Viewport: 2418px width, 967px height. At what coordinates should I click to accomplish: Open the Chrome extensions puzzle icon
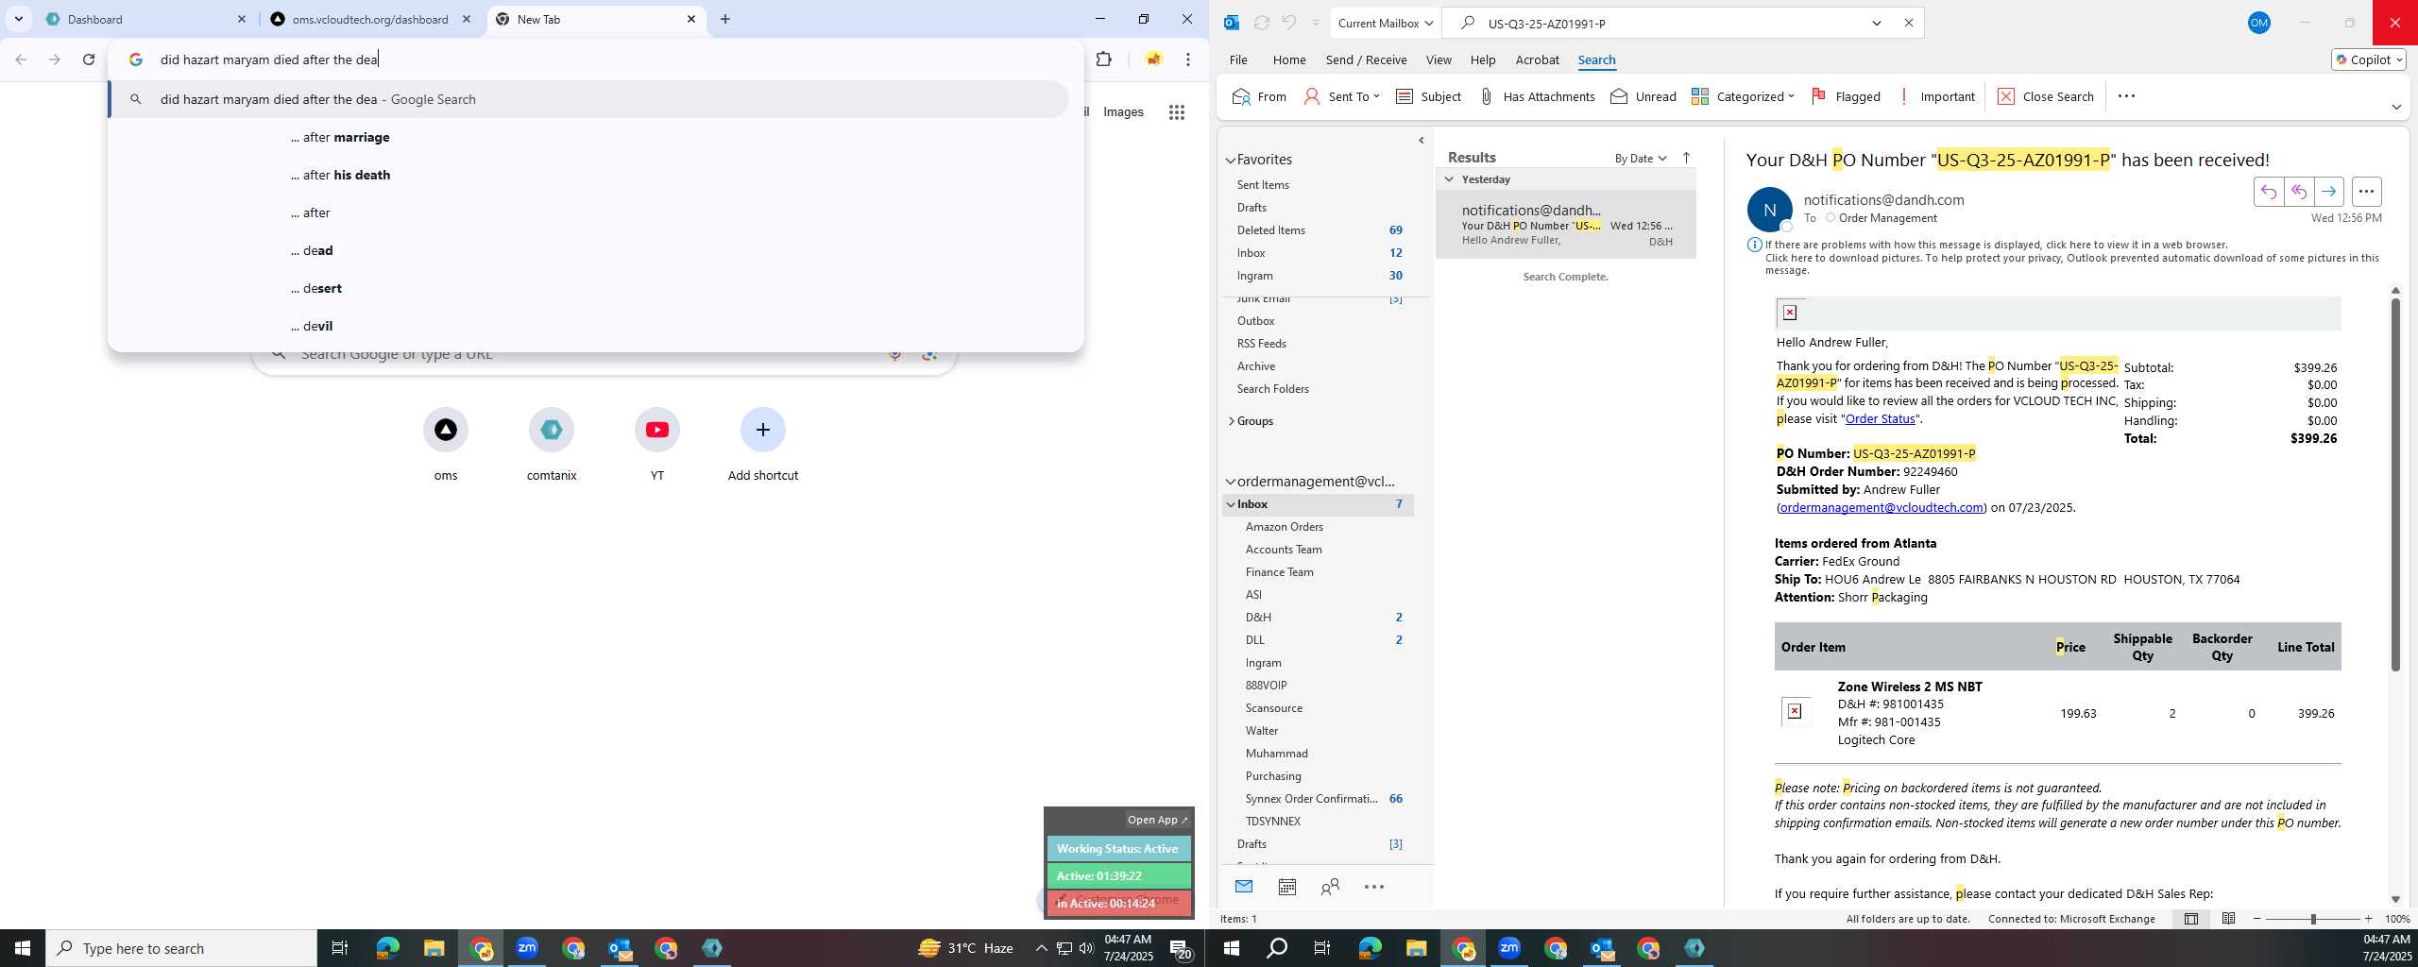1103,59
